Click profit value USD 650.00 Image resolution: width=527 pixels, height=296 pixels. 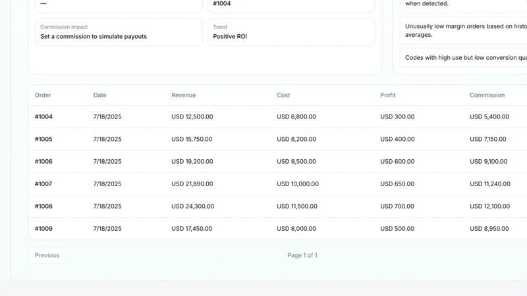[x=397, y=184]
